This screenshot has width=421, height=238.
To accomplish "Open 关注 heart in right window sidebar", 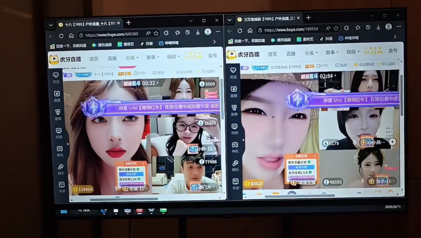I will click(x=233, y=73).
